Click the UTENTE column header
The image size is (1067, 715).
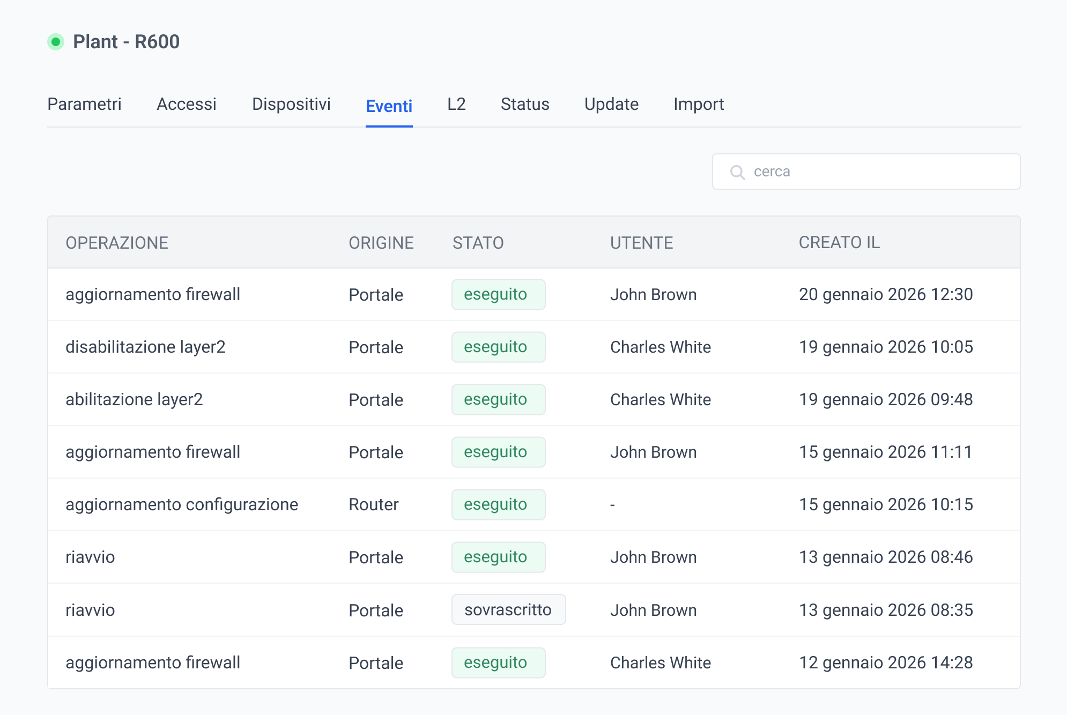pos(641,243)
